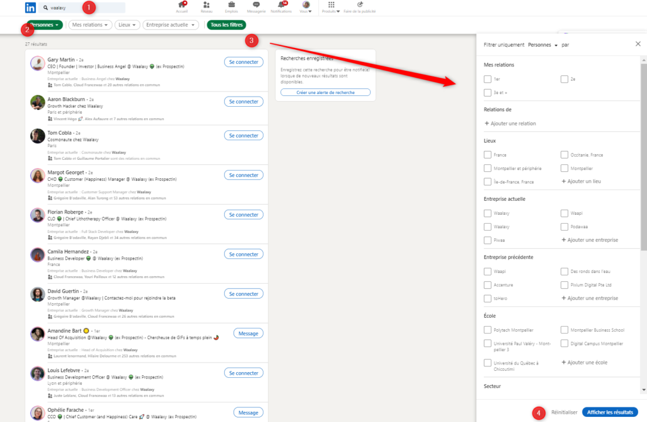Connect with Gary Martin
The width and height of the screenshot is (647, 422).
coord(243,62)
